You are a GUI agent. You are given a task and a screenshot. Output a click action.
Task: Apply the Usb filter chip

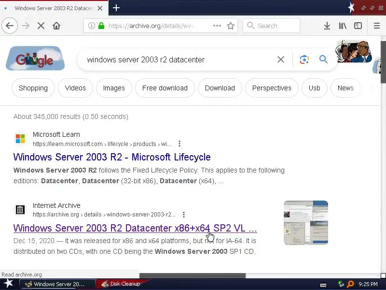315,88
